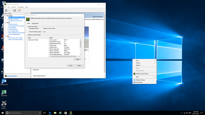Select Configure Surround, PhysX task
This screenshot has height=115, width=205.
[15, 21]
